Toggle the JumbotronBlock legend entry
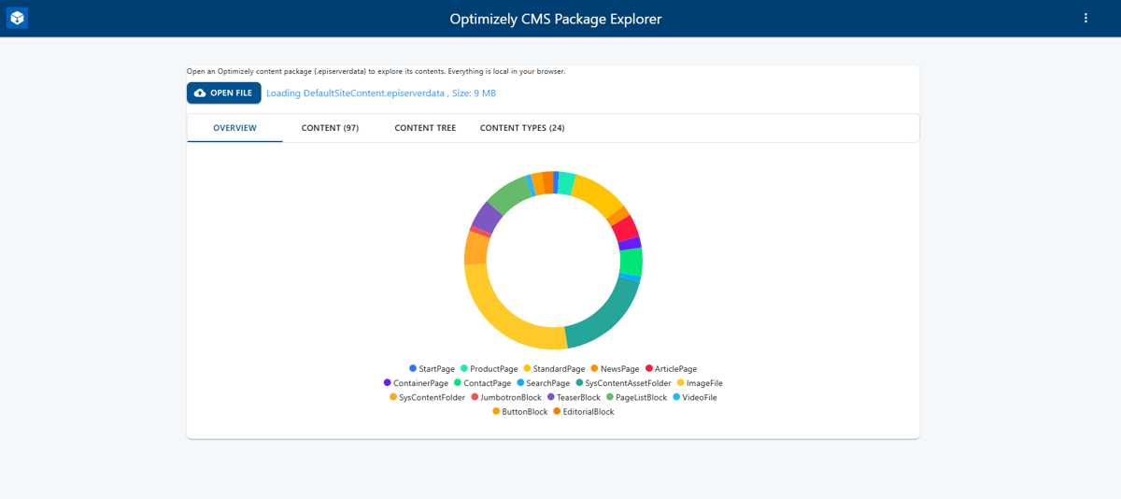The height and width of the screenshot is (499, 1121). (507, 397)
